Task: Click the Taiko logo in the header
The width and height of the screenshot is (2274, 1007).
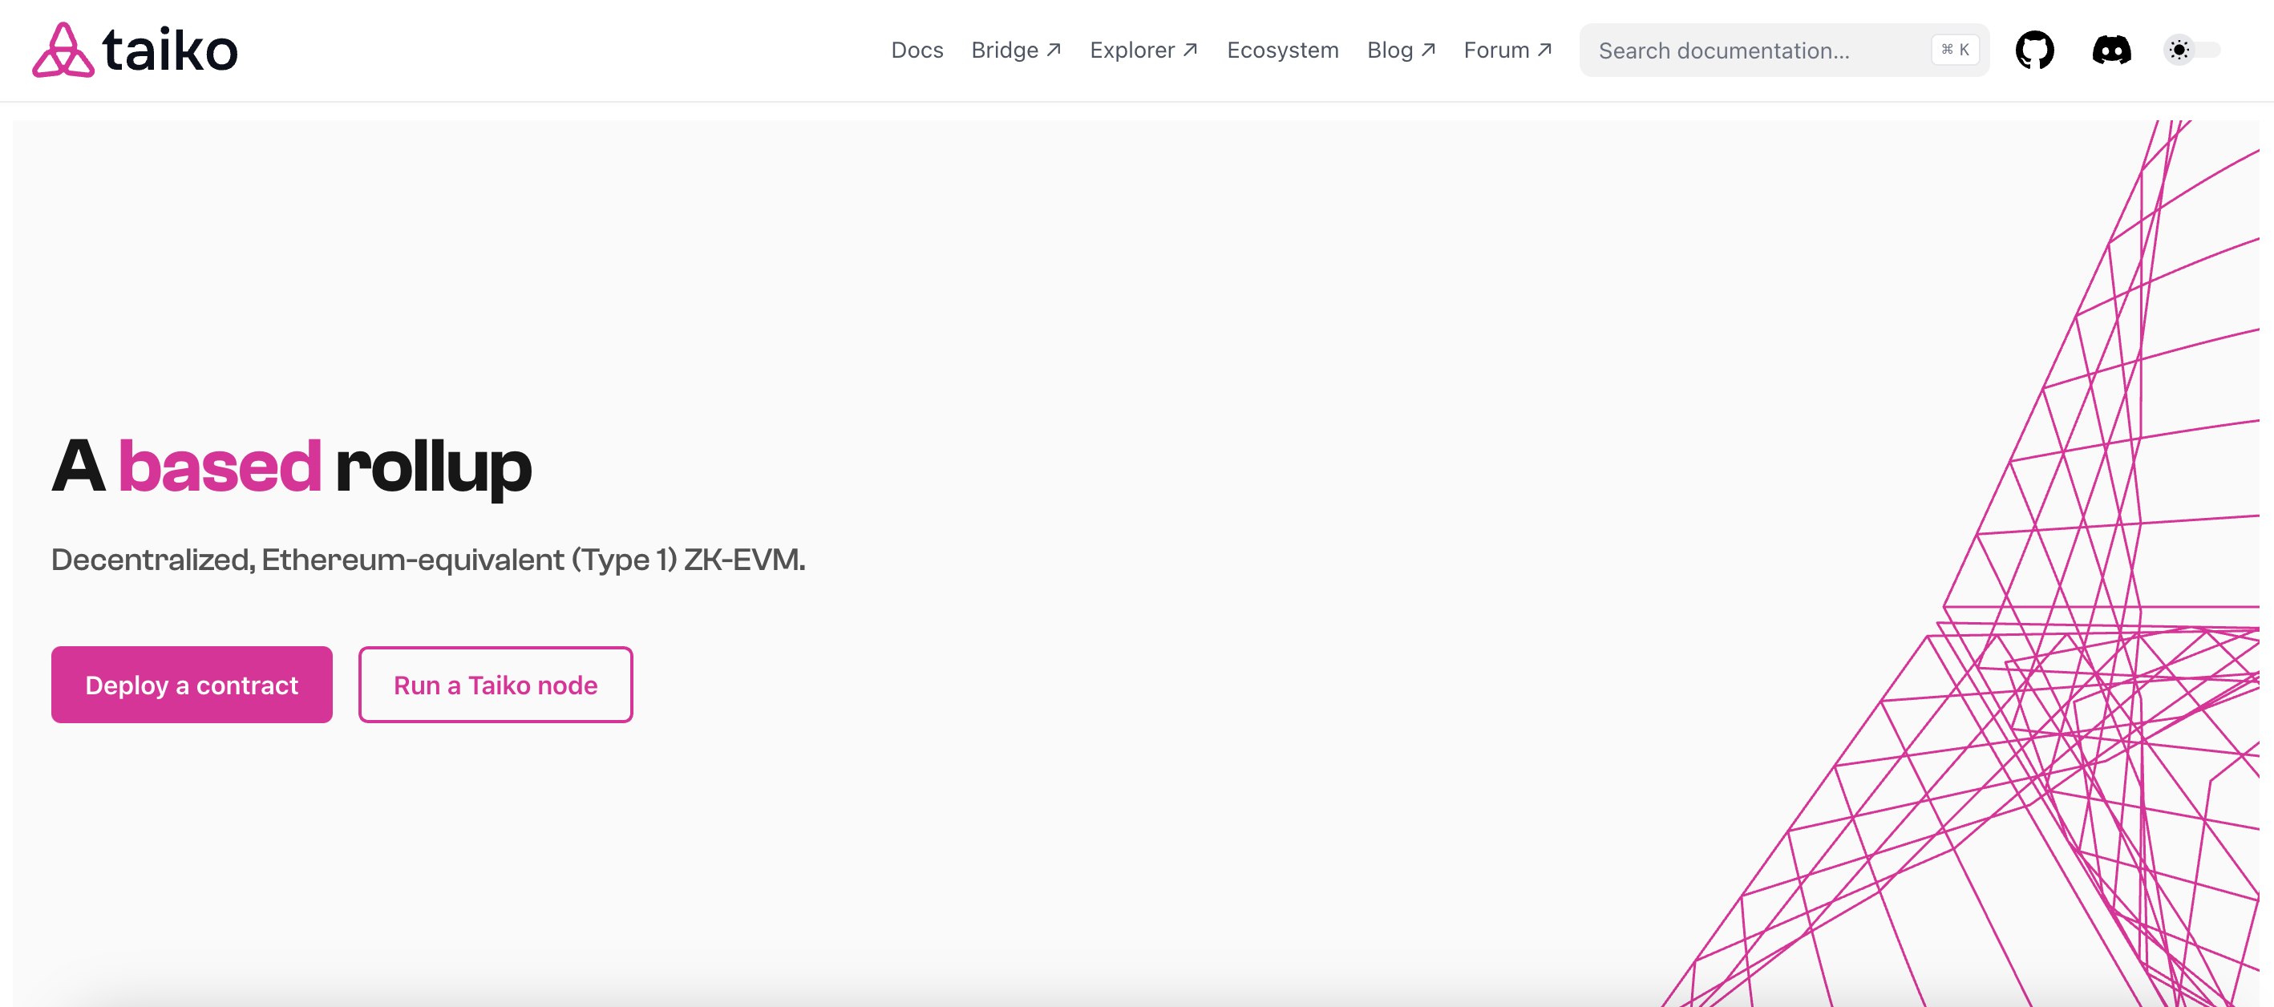Action: (x=135, y=50)
